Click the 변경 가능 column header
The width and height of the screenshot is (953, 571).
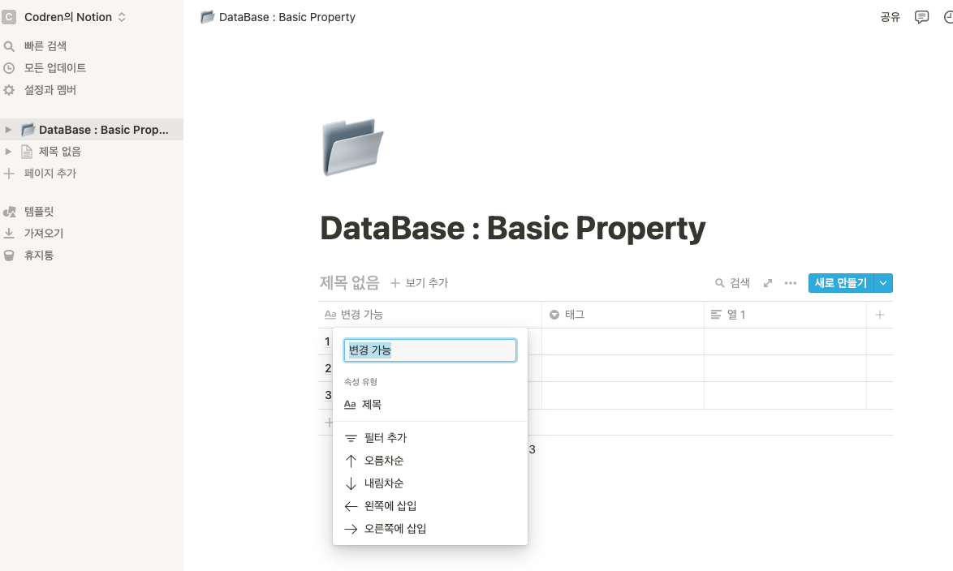(x=430, y=315)
